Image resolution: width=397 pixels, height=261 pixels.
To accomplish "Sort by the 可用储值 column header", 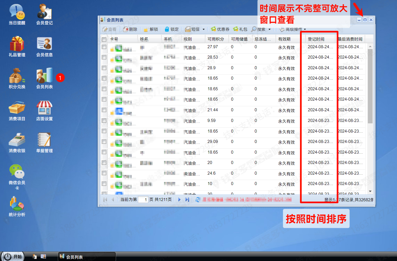I will click(x=240, y=39).
